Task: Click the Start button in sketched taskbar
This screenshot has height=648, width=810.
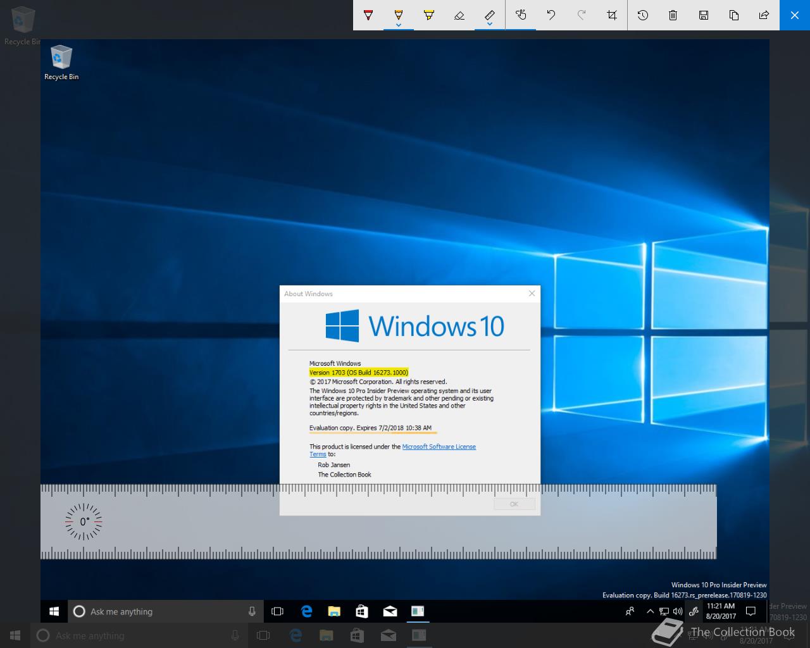Action: tap(54, 611)
